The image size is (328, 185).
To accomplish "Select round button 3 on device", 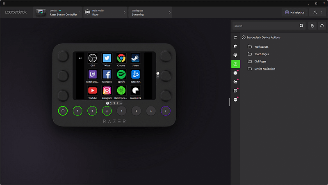I will tap(107, 111).
